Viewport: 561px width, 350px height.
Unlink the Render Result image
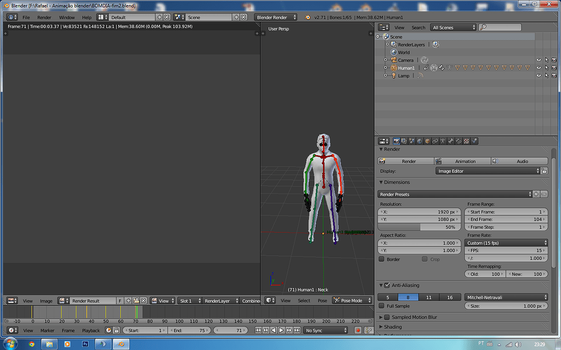point(144,301)
